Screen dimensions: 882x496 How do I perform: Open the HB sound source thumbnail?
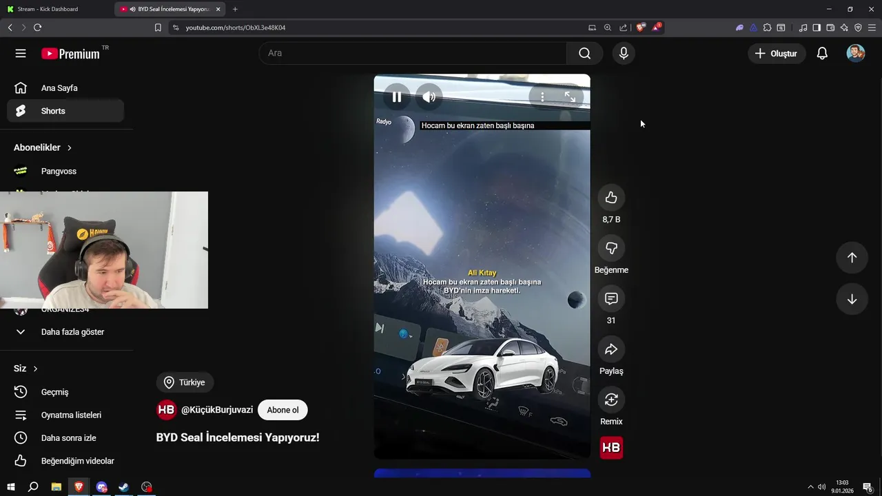point(611,448)
